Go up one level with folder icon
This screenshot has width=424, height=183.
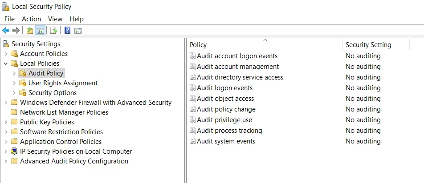(x=30, y=31)
